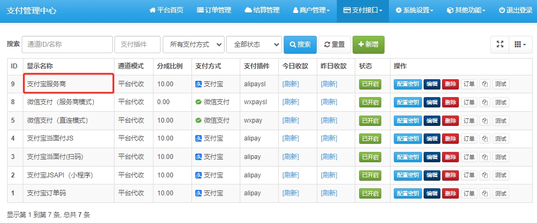This screenshot has height=223, width=537.
Task: Click 支付宝 icon in 支付宝服务商 row
Action: [x=199, y=84]
